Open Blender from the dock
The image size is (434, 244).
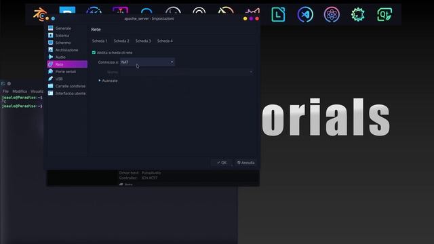[x=40, y=14]
